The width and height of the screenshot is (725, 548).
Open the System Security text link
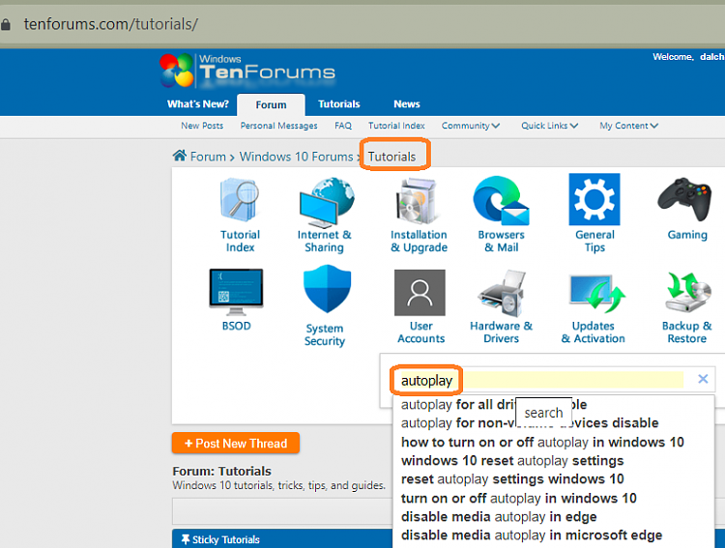pos(325,334)
